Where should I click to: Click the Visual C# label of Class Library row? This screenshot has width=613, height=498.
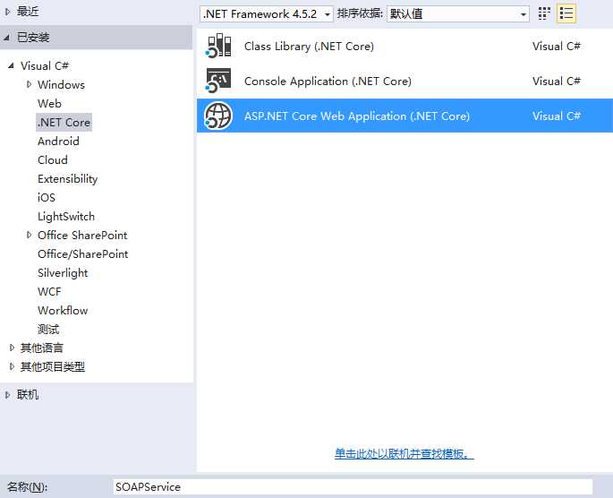click(556, 47)
